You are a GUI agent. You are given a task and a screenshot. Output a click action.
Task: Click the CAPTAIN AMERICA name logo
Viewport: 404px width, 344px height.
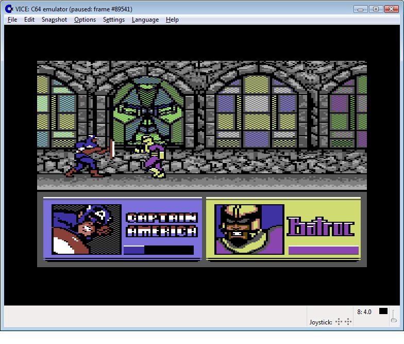coord(162,225)
